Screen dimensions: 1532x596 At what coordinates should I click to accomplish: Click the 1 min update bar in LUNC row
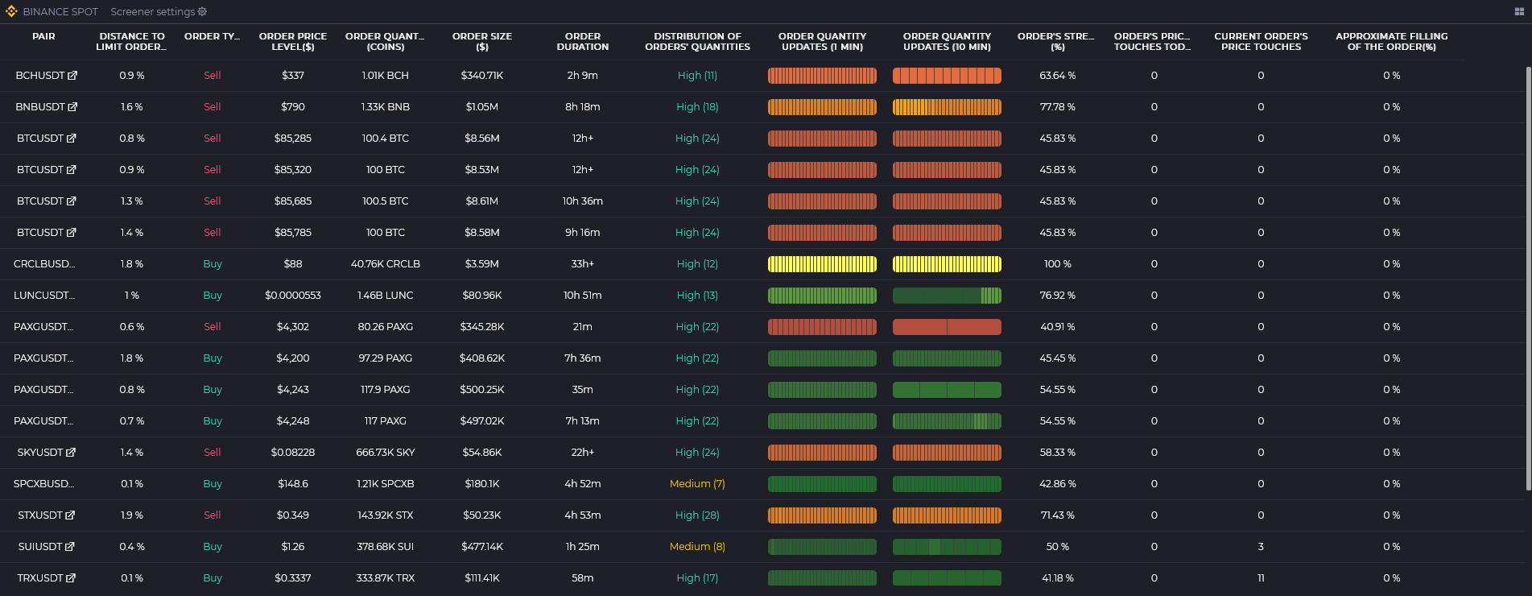(822, 295)
